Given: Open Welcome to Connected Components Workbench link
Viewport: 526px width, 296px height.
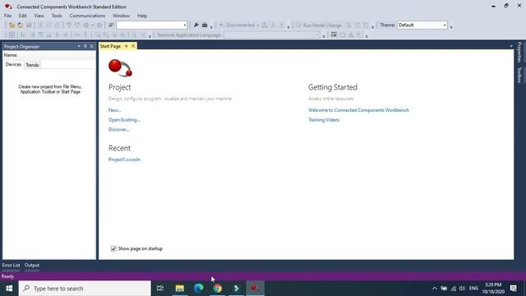Looking at the screenshot, I should (x=358, y=110).
